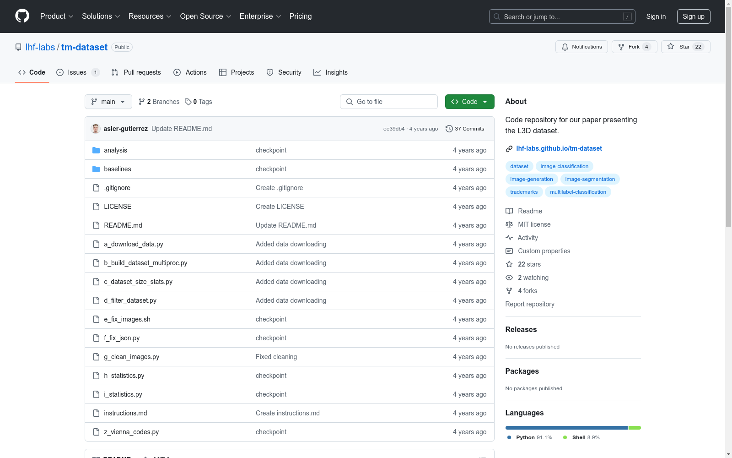Image resolution: width=732 pixels, height=458 pixels.
Task: Click the Custom properties icon
Action: [509, 251]
